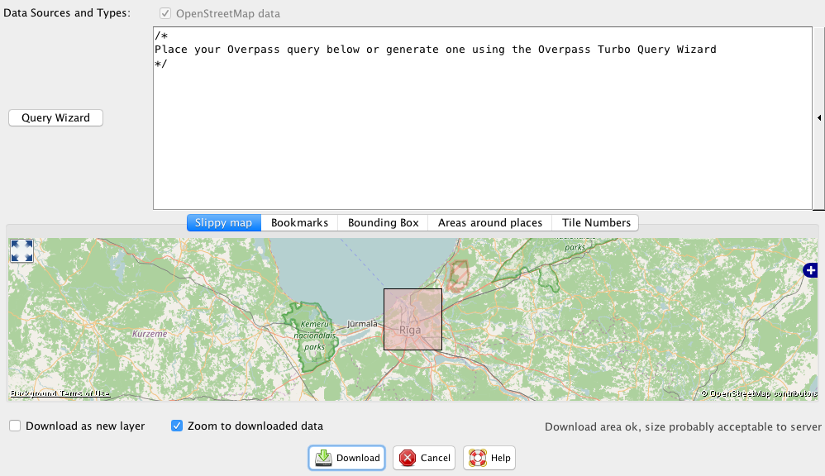The image size is (825, 476).
Task: Select the Areas around places tab
Action: tap(489, 223)
